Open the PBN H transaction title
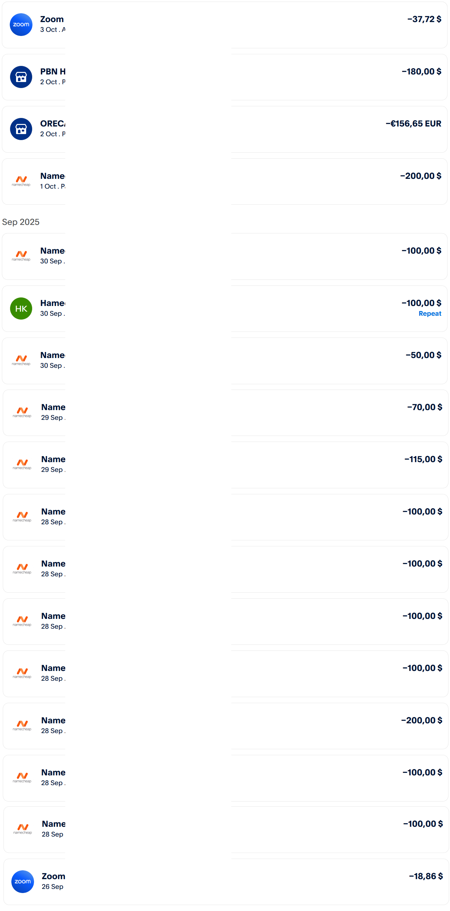The image size is (450, 911). click(x=53, y=72)
